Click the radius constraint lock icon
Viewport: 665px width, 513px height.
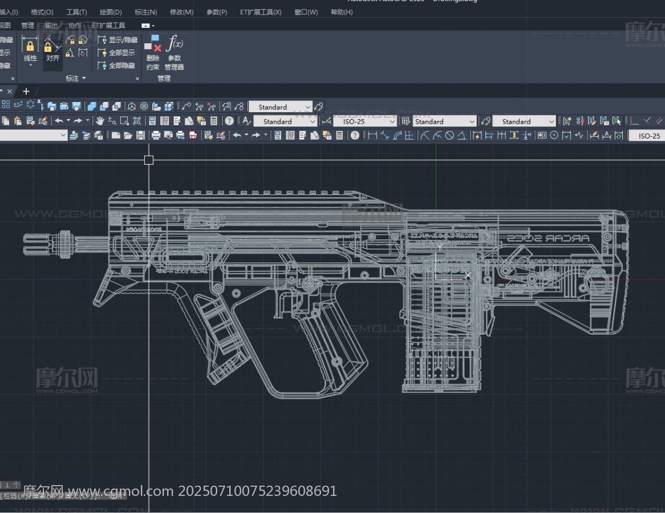point(71,40)
